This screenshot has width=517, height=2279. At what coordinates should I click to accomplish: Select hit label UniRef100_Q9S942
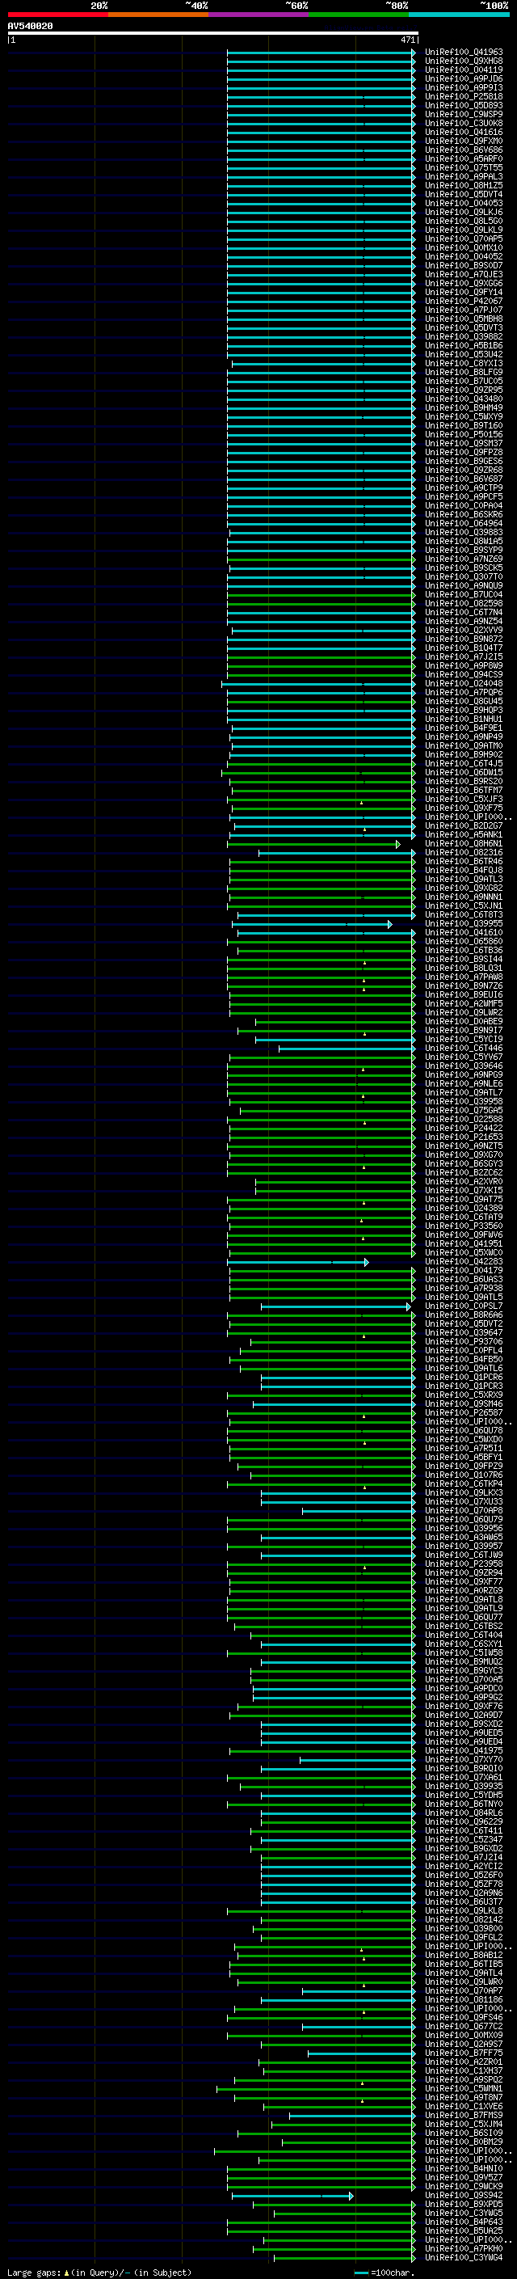[464, 2195]
